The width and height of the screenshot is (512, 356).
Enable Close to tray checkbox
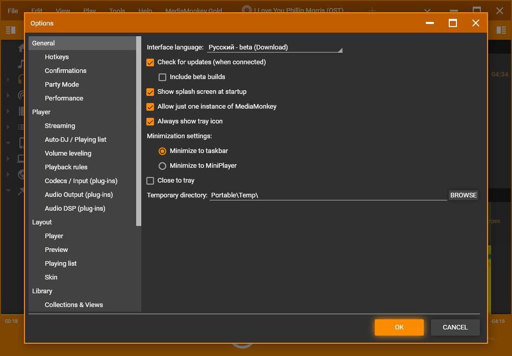tap(150, 181)
